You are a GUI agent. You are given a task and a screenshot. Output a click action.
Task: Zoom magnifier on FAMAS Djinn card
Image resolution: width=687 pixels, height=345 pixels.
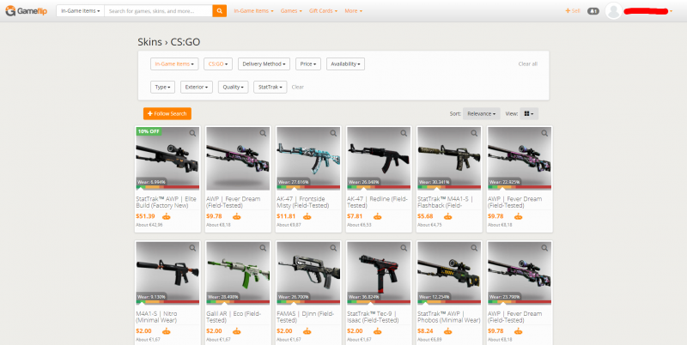[x=333, y=248]
